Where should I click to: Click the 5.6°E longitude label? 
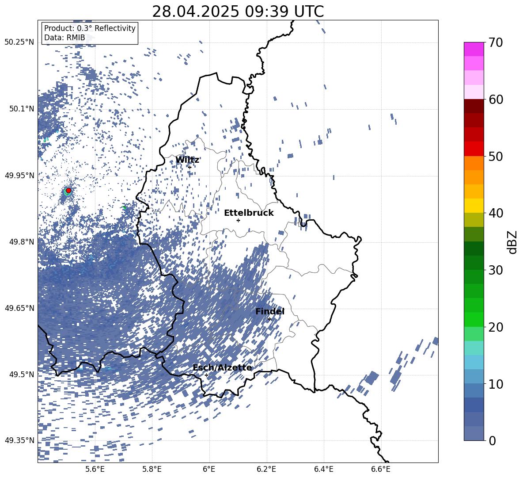(95, 469)
